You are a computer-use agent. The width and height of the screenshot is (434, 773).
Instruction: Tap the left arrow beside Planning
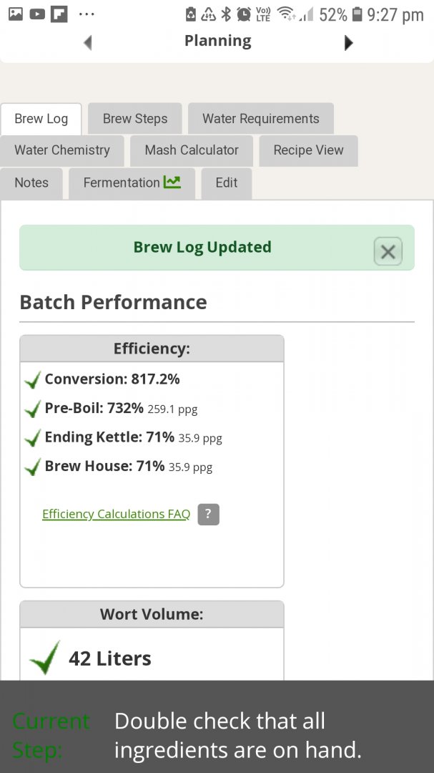click(88, 43)
